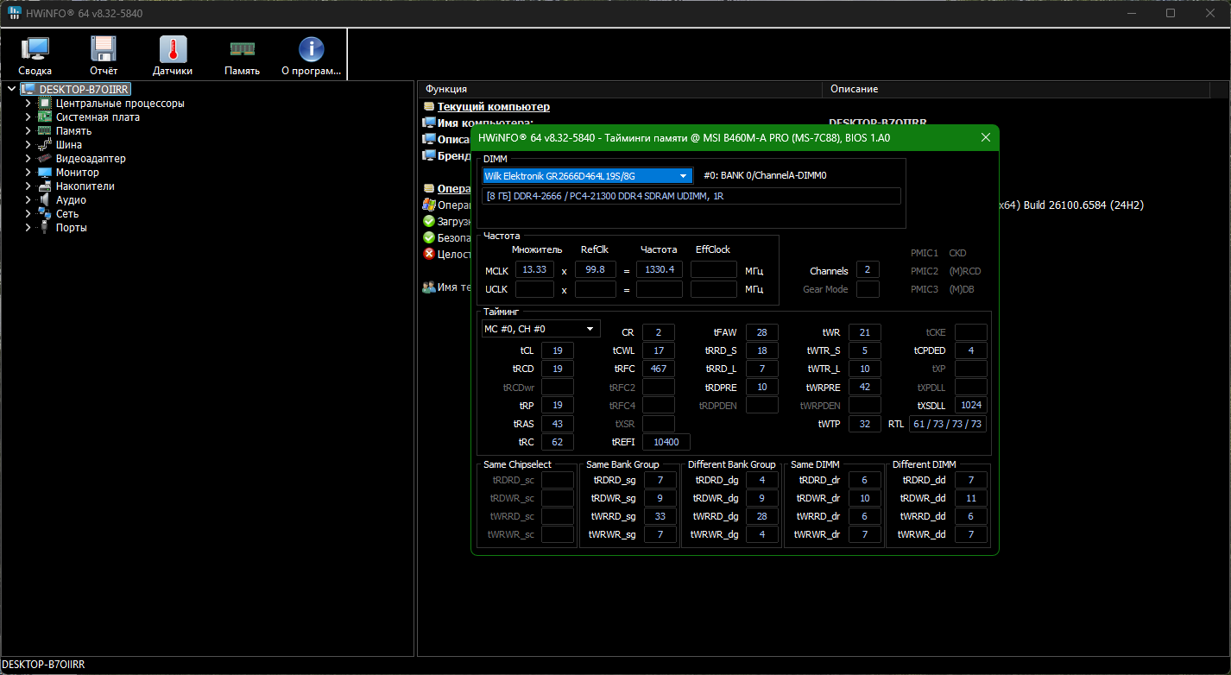Collapse the DESKTOP-B7OIIRR root node

tap(11, 90)
